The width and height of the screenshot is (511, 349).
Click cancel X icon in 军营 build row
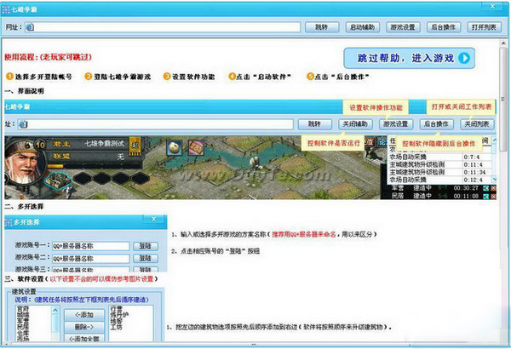[x=493, y=188]
